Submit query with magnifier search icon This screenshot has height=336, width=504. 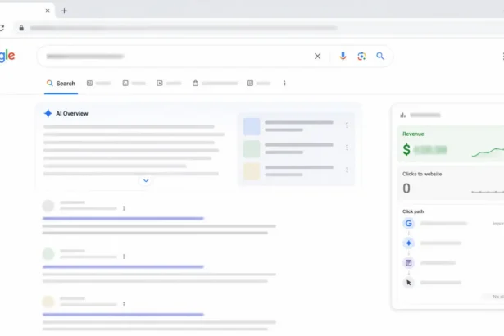click(380, 57)
